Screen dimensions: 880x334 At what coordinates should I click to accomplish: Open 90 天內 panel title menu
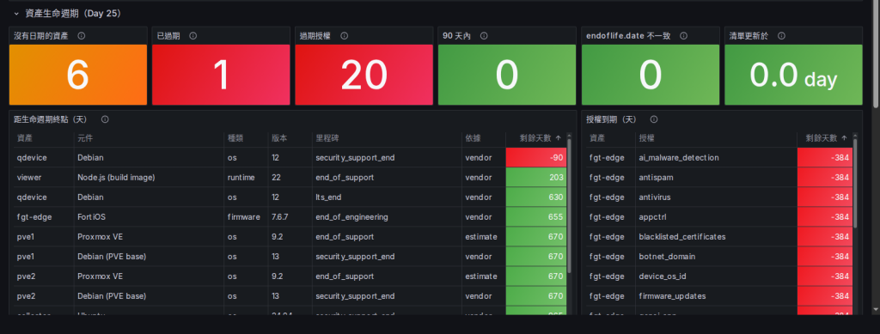click(x=456, y=36)
